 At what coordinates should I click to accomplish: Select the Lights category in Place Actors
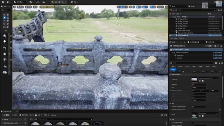[x=4, y=18]
